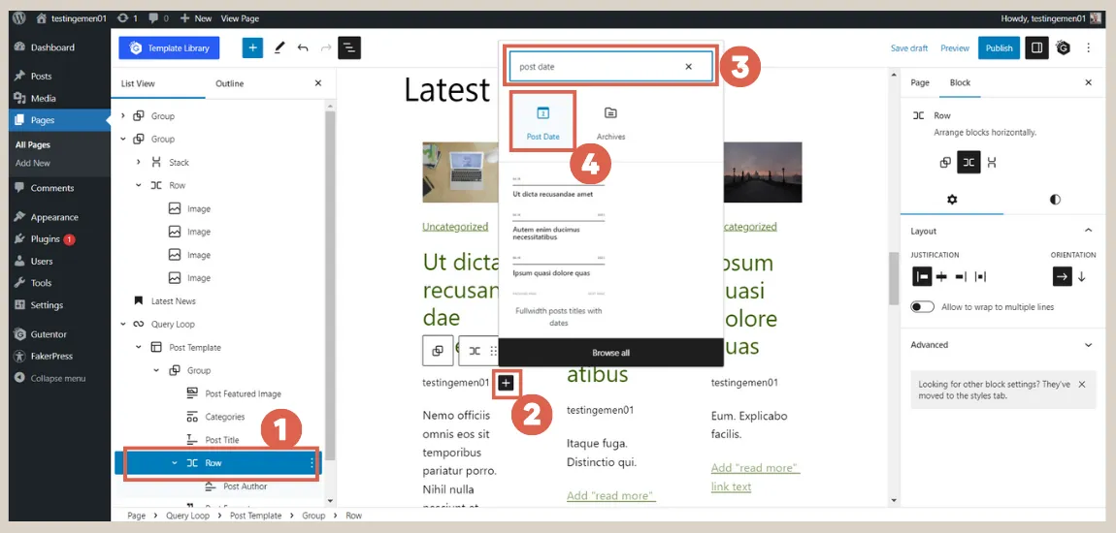Select Post Featured Image in list view
The image size is (1116, 533).
coord(243,393)
